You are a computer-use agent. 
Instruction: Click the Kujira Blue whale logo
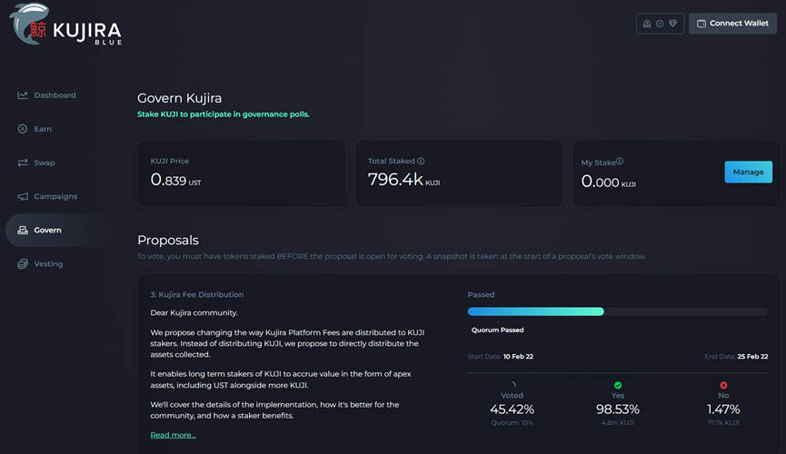(x=65, y=25)
